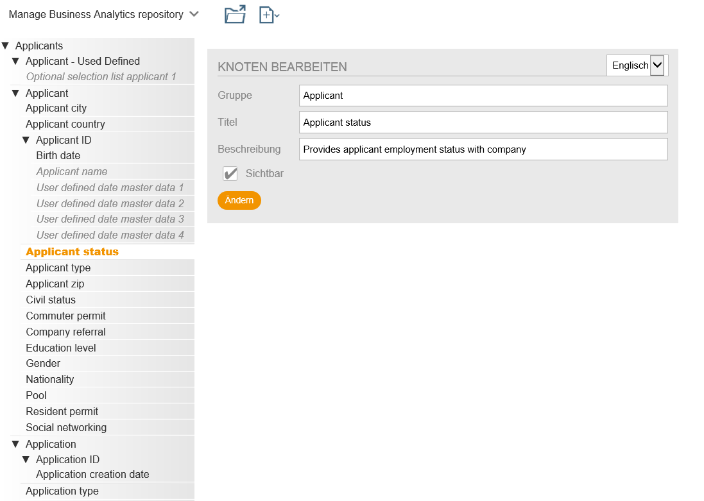Click the add new document icon
Viewport: 704px width, 501px height.
268,15
